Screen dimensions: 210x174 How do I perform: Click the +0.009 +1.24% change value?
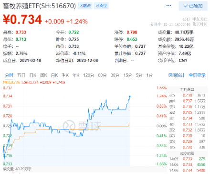66,22
